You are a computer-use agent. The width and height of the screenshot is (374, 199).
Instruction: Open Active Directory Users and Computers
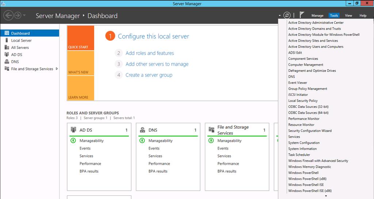pyautogui.click(x=316, y=47)
